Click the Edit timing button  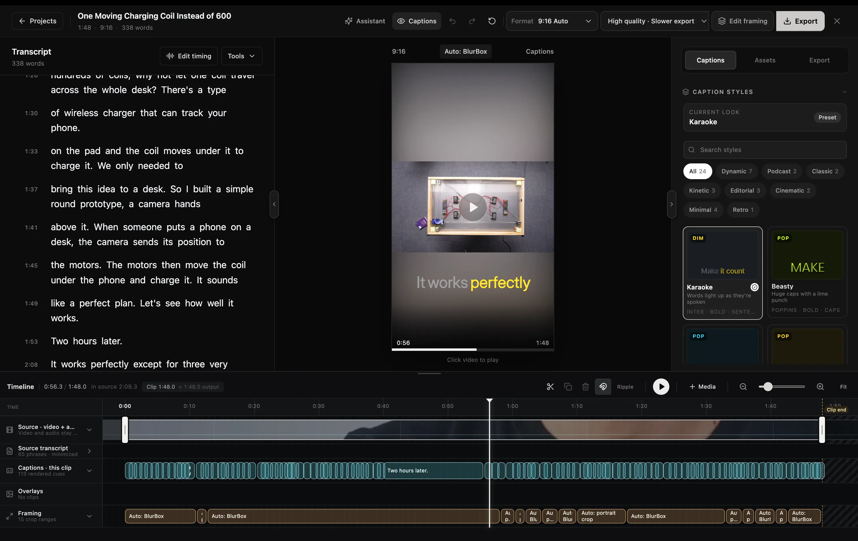(x=188, y=56)
